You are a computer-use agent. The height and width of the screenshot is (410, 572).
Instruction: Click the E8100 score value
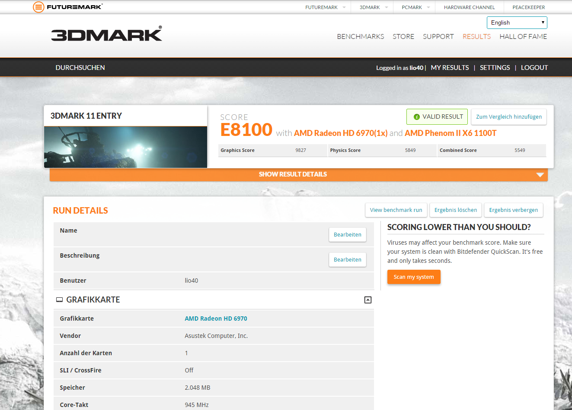[246, 130]
